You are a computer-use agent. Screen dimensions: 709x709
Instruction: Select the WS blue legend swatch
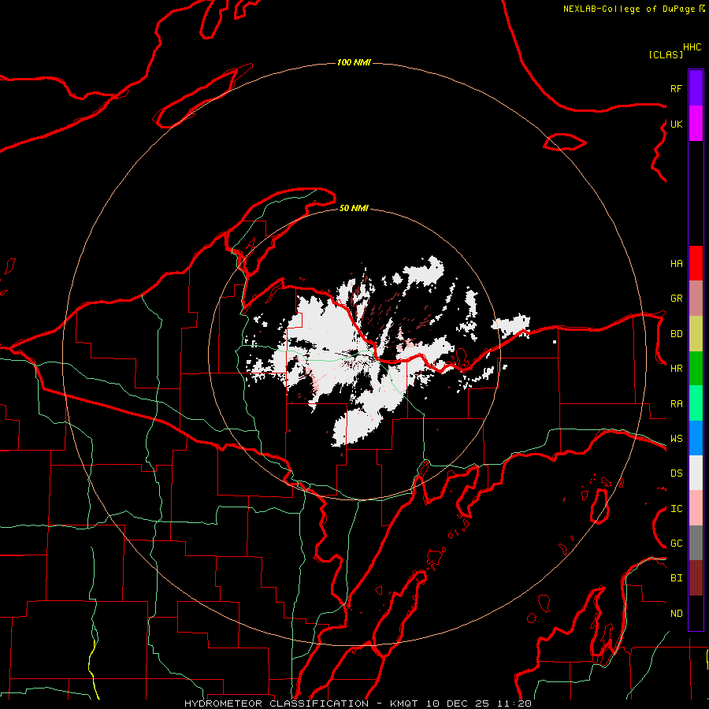[696, 438]
